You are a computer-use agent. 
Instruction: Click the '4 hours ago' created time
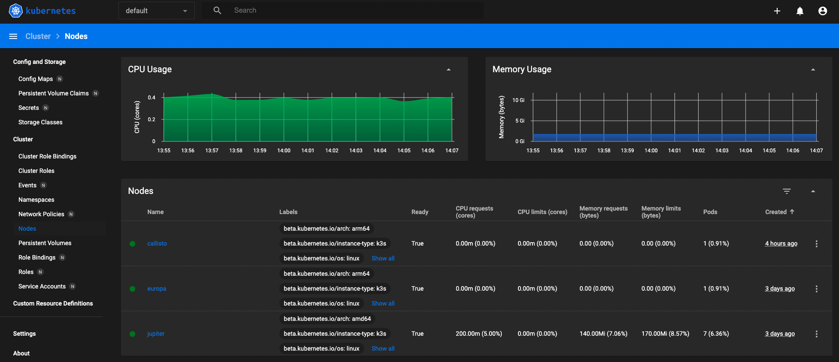click(781, 243)
